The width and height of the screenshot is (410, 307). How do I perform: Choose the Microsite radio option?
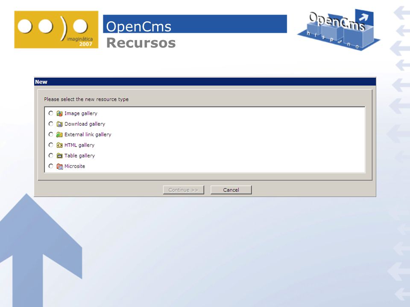tap(51, 166)
